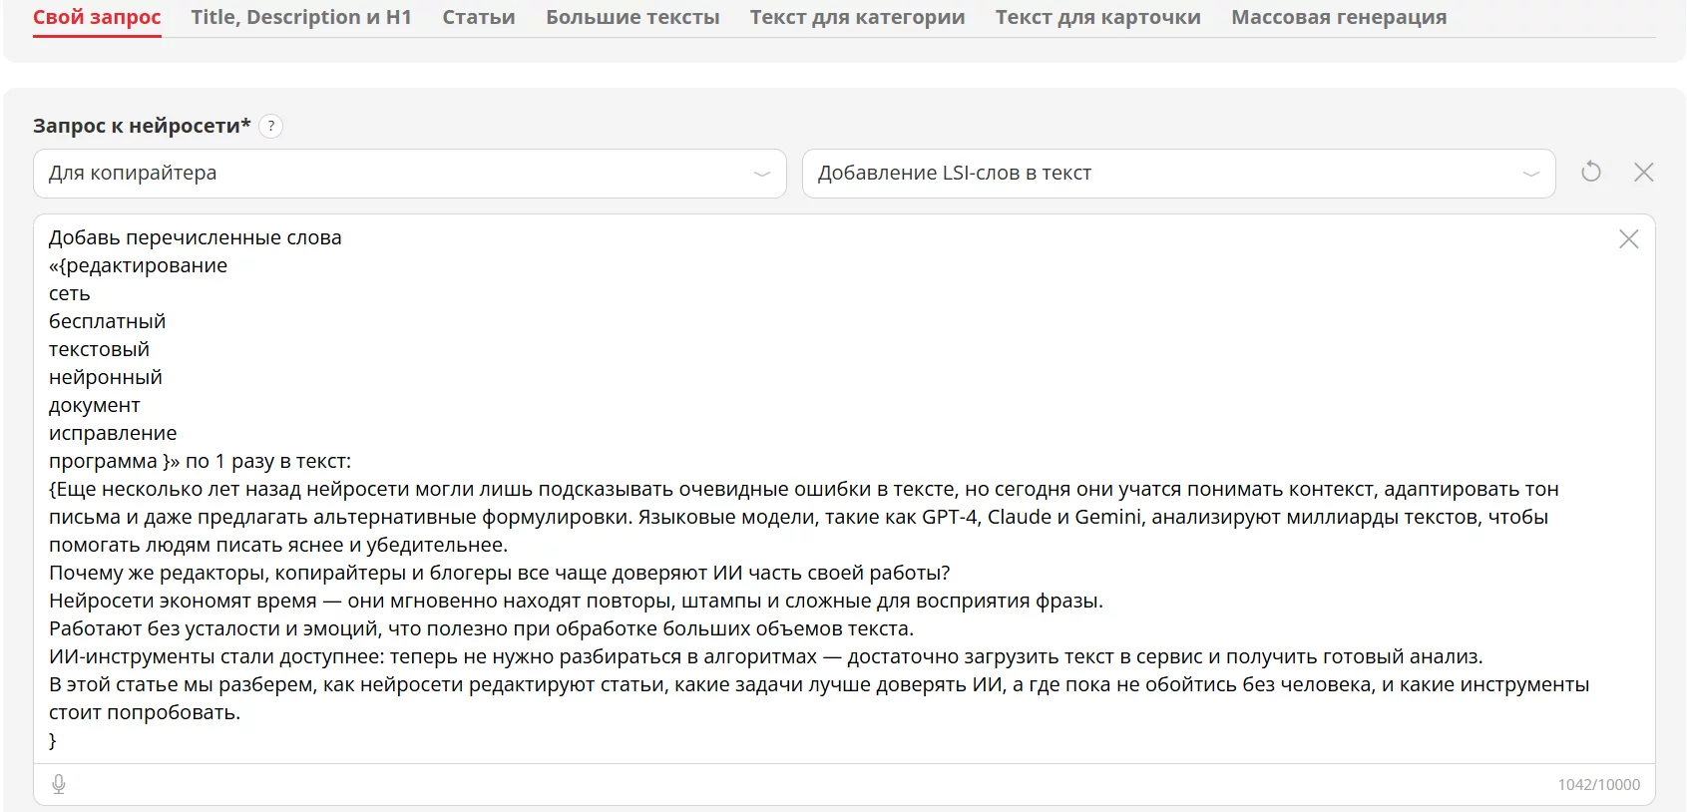Screen dimensions: 1687x812
Task: Switch to the Свой запрос tab
Action: click(x=97, y=18)
